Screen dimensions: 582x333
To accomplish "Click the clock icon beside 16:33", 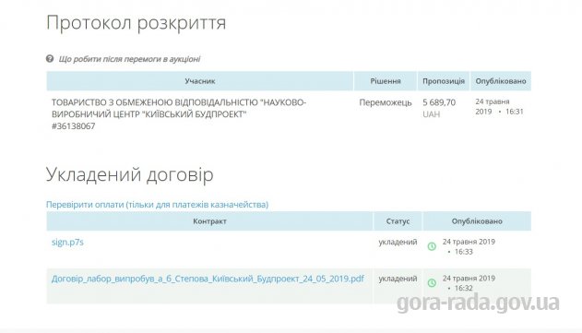I will click(432, 246).
